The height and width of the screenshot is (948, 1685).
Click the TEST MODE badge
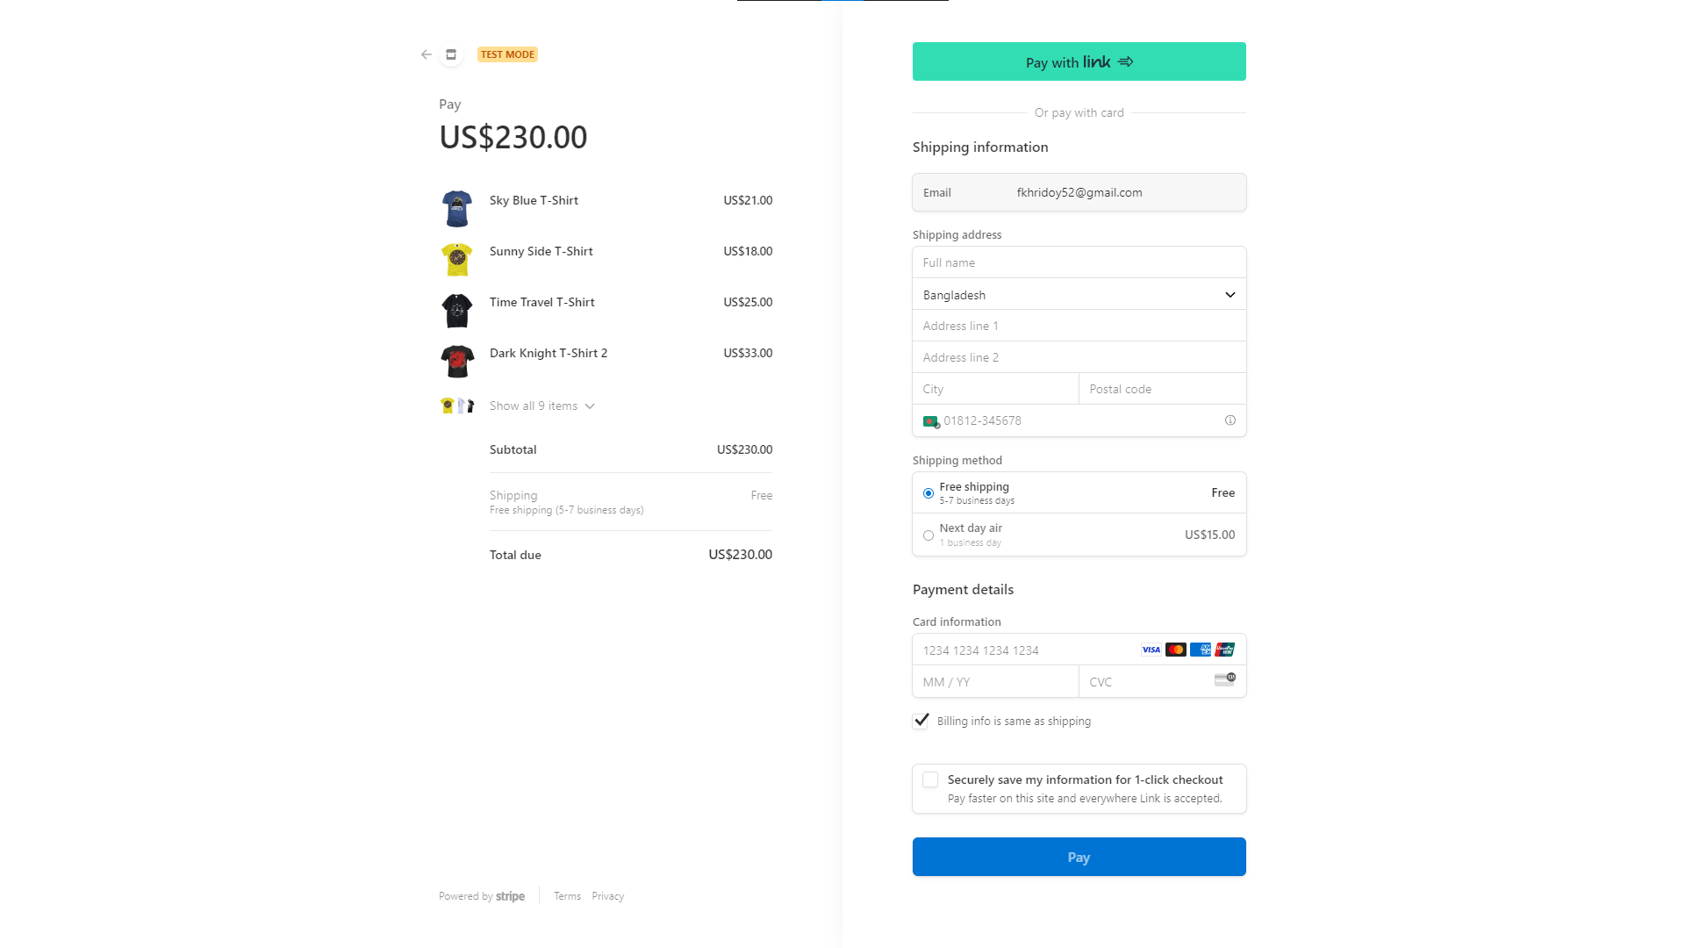(x=507, y=54)
